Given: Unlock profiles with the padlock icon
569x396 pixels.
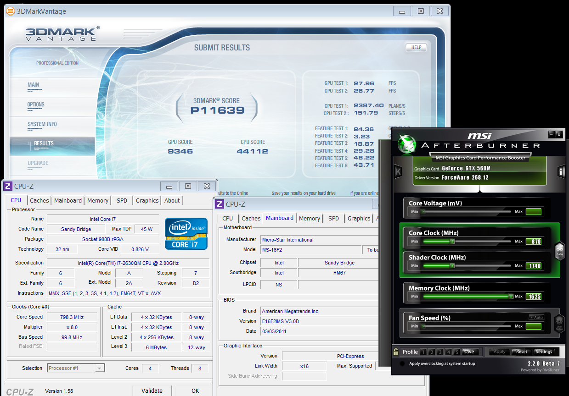Looking at the screenshot, I should coord(396,352).
